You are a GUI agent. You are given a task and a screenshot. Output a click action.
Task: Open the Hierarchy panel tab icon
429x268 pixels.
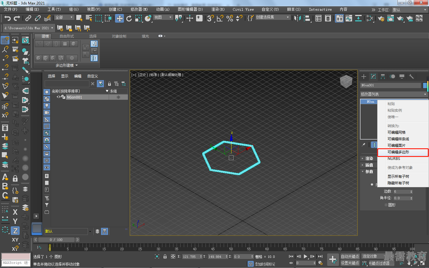tap(383, 77)
